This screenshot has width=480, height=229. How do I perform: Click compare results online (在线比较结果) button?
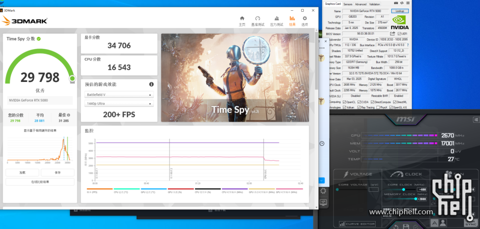(40, 182)
